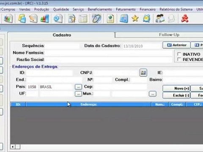Click the alarm clock toolbar icon
Image resolution: width=203 pixels, height=152 pixels.
click(x=146, y=19)
